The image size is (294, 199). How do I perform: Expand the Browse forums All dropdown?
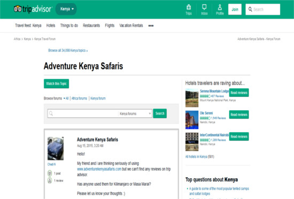coord(66,98)
